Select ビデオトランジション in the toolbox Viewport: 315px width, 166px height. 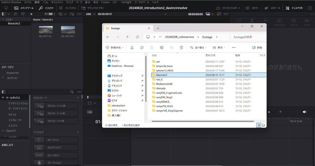pos(18,103)
